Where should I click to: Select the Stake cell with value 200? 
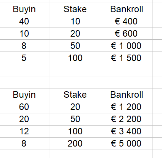(x=75, y=143)
